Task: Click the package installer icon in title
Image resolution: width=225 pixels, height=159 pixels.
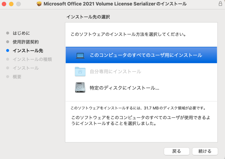Action: click(x=39, y=4)
